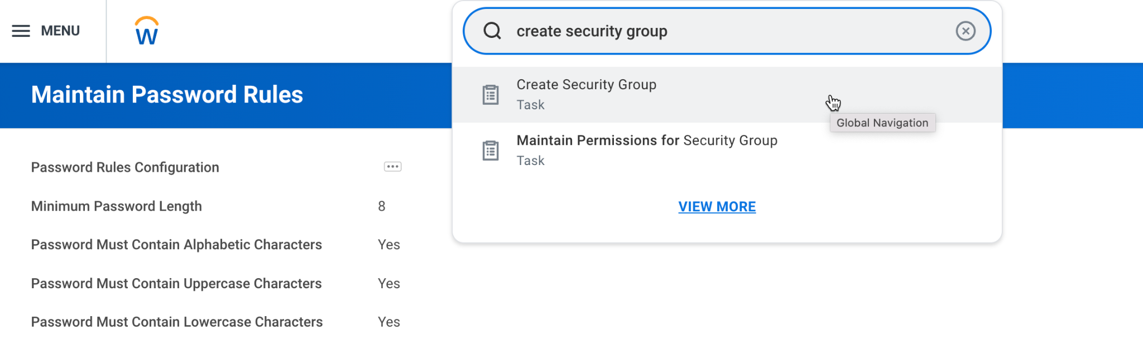Select Maintain Permissions for Security Group result
1143x344 pixels.
(x=727, y=151)
